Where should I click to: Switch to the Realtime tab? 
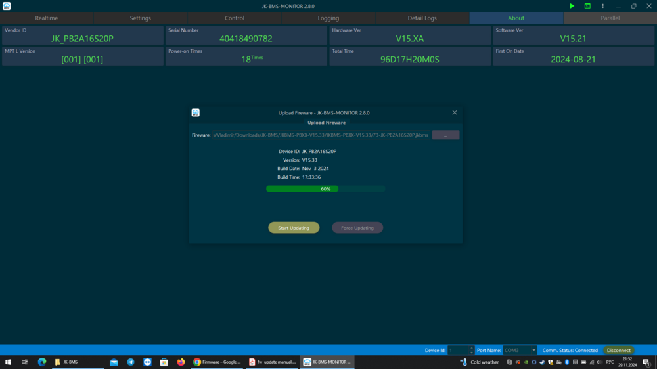click(x=47, y=18)
